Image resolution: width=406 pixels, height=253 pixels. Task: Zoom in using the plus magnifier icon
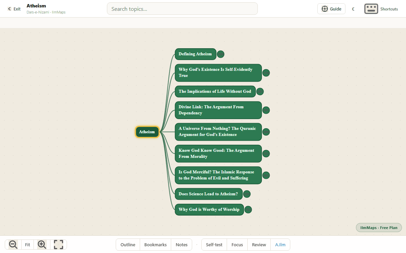[42, 245]
